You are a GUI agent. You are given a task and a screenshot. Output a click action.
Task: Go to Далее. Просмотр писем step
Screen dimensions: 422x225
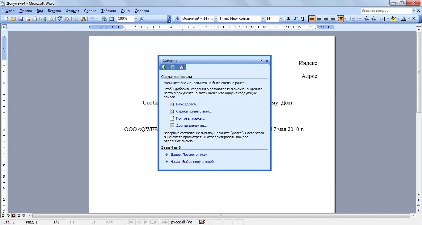point(189,155)
